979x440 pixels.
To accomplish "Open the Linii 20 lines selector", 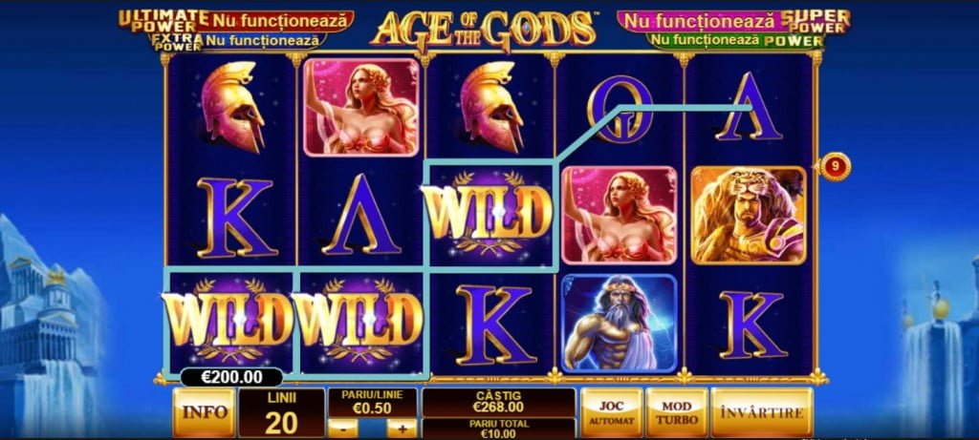I will 282,412.
